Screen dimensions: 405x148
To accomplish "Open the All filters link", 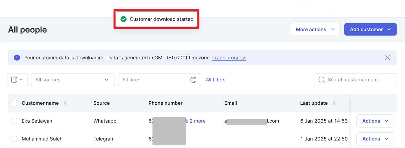I will (x=215, y=80).
